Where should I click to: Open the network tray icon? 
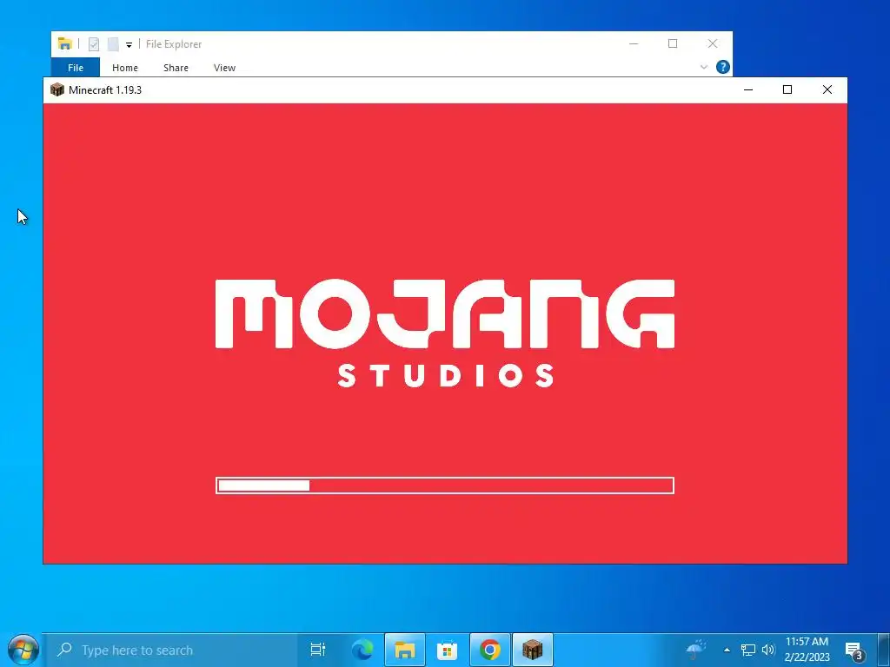(748, 650)
